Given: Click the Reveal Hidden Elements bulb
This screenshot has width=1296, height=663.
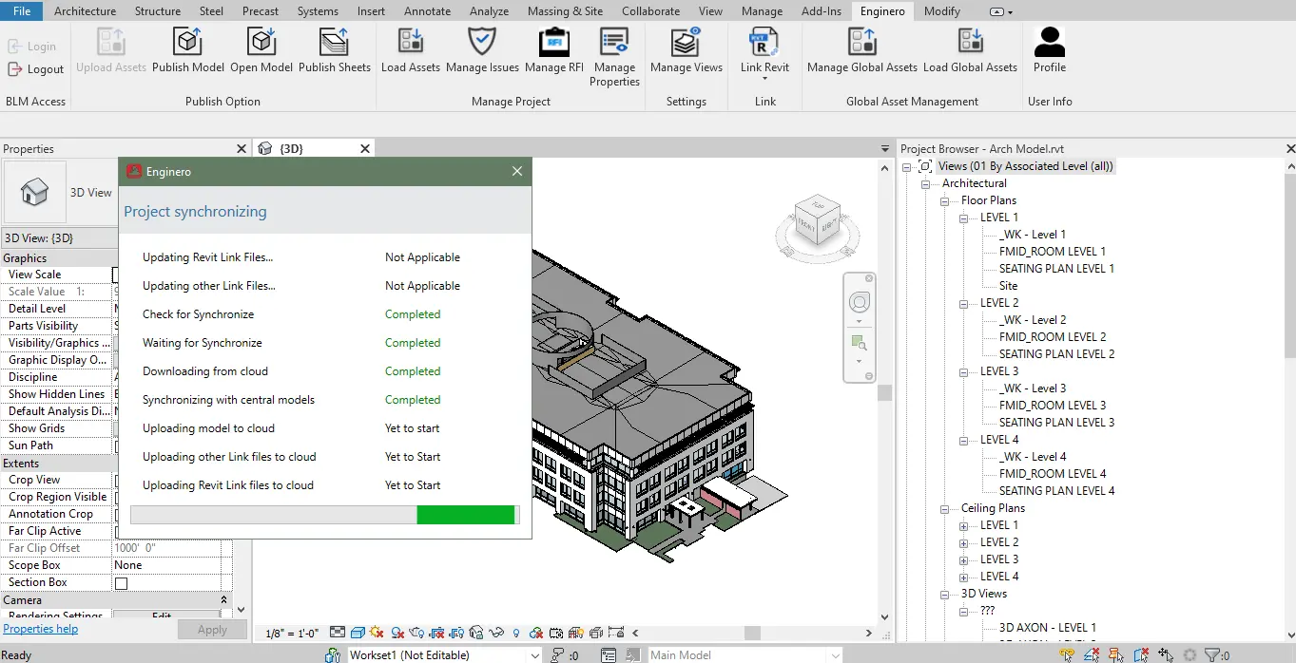Looking at the screenshot, I should point(517,633).
